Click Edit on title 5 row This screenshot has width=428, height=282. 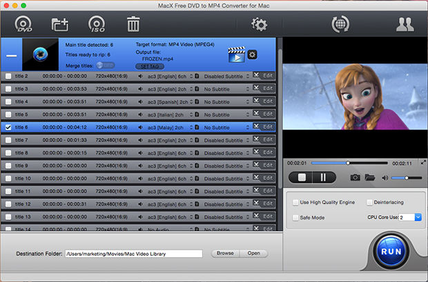tap(268, 114)
